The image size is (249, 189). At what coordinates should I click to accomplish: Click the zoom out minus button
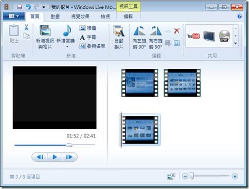point(185,176)
